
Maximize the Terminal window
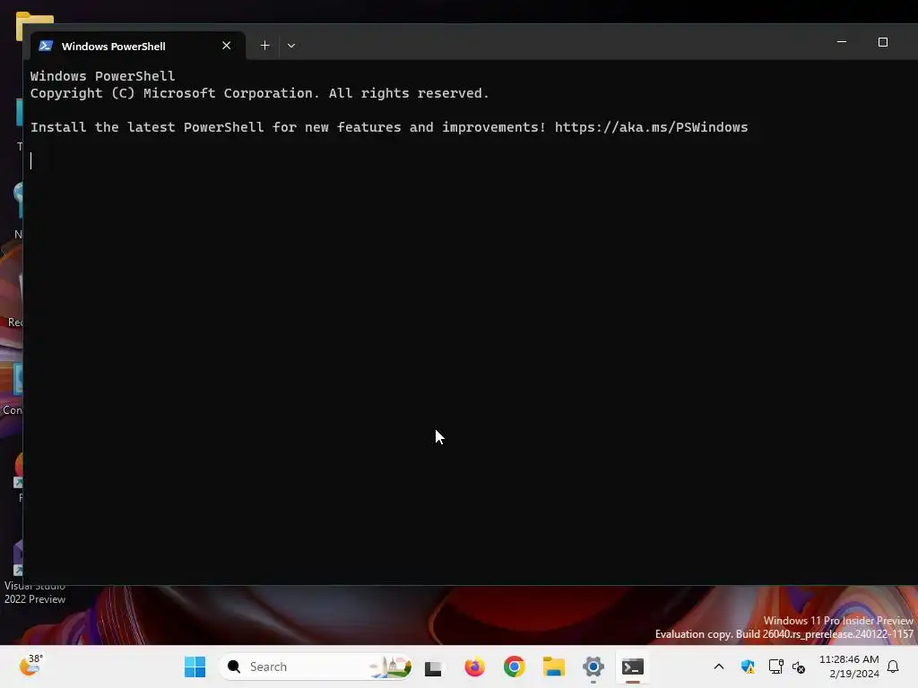pyautogui.click(x=883, y=42)
